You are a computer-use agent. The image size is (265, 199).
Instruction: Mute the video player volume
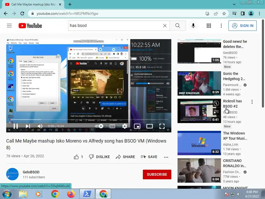point(40,126)
